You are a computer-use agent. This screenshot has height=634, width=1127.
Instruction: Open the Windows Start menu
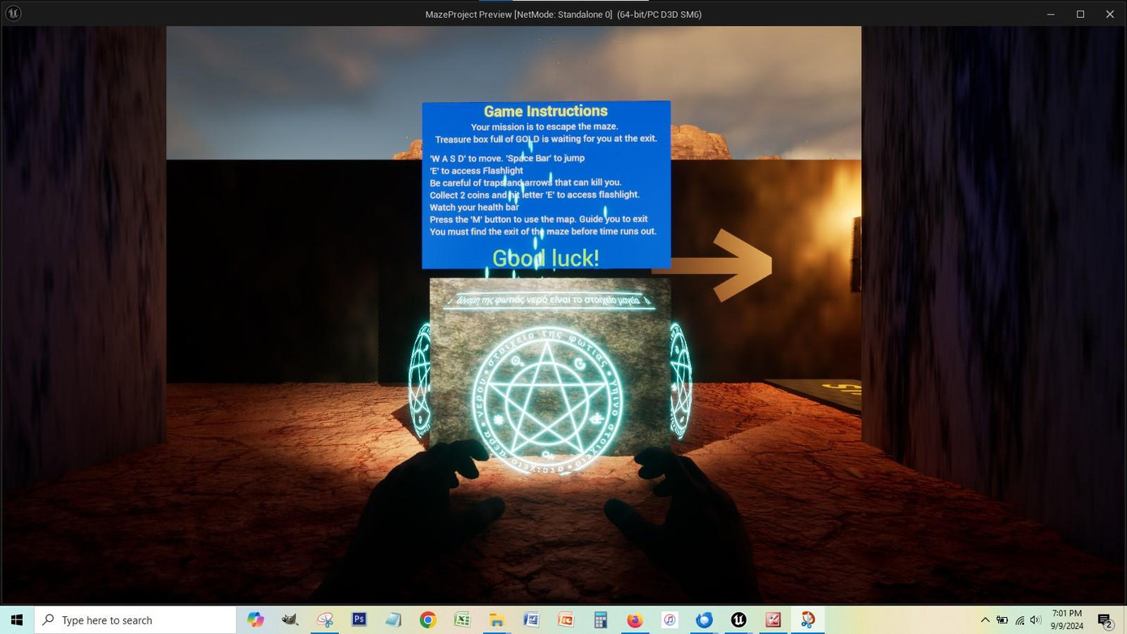(x=17, y=620)
